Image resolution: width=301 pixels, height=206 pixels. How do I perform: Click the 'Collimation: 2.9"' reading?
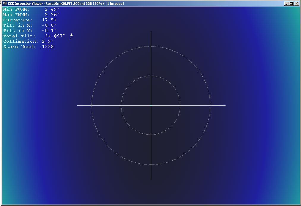click(29, 41)
